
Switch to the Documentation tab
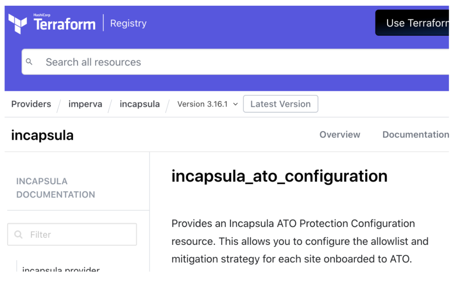tap(416, 134)
